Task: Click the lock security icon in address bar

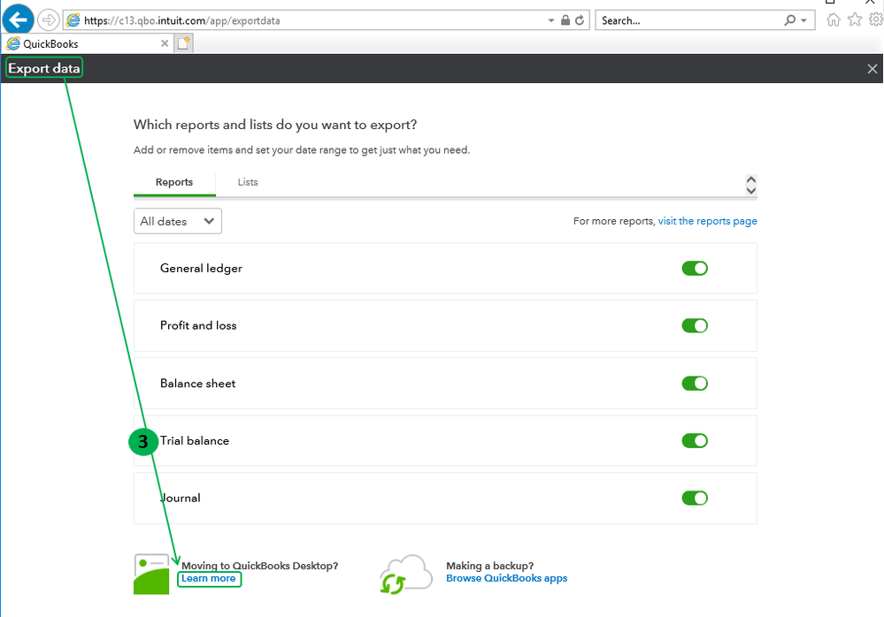Action: [x=565, y=20]
